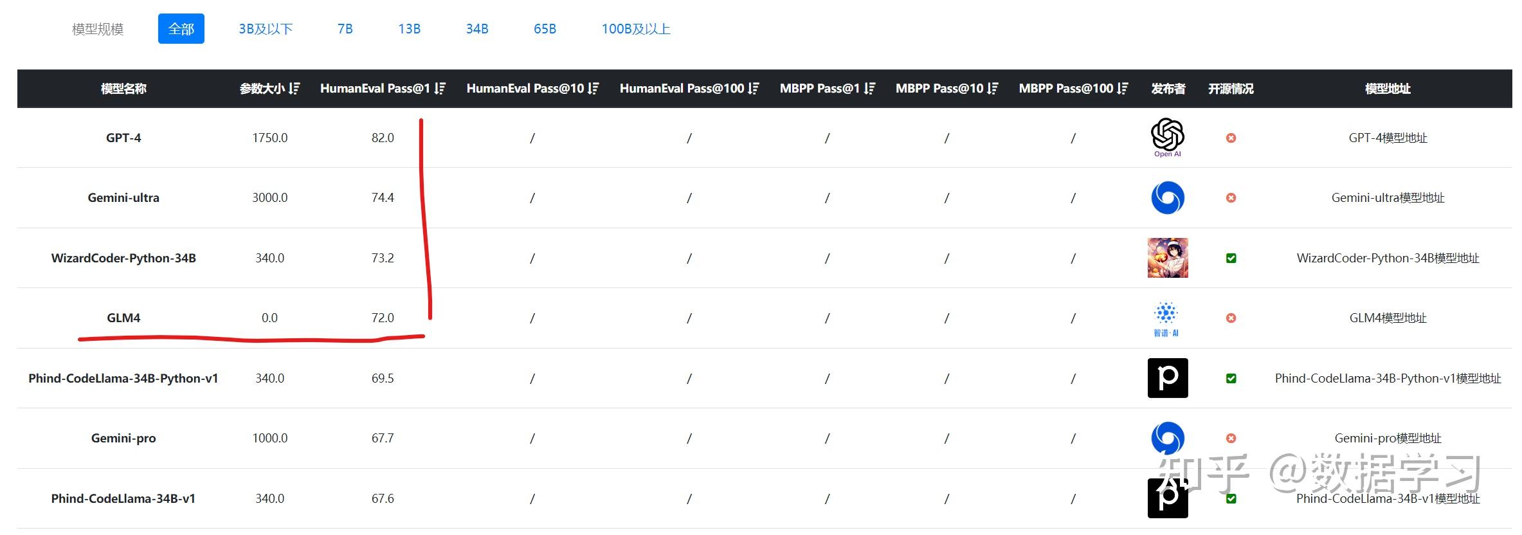The height and width of the screenshot is (535, 1522).
Task: Sort by HumanEval Pass@1 column
Action: coord(440,89)
